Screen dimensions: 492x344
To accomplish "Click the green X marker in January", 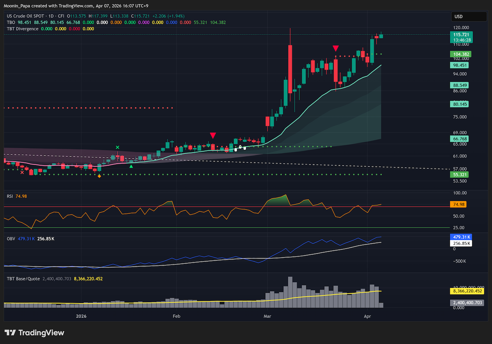I will point(117,147).
